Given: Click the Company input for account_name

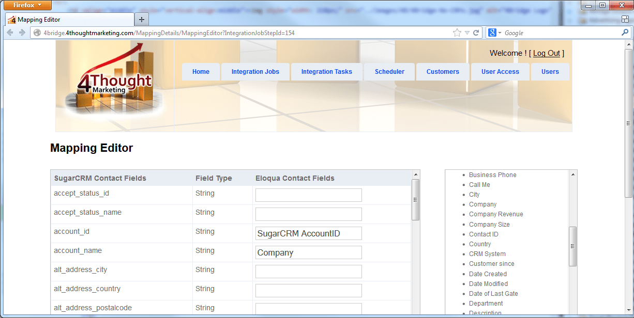Looking at the screenshot, I should (x=309, y=252).
